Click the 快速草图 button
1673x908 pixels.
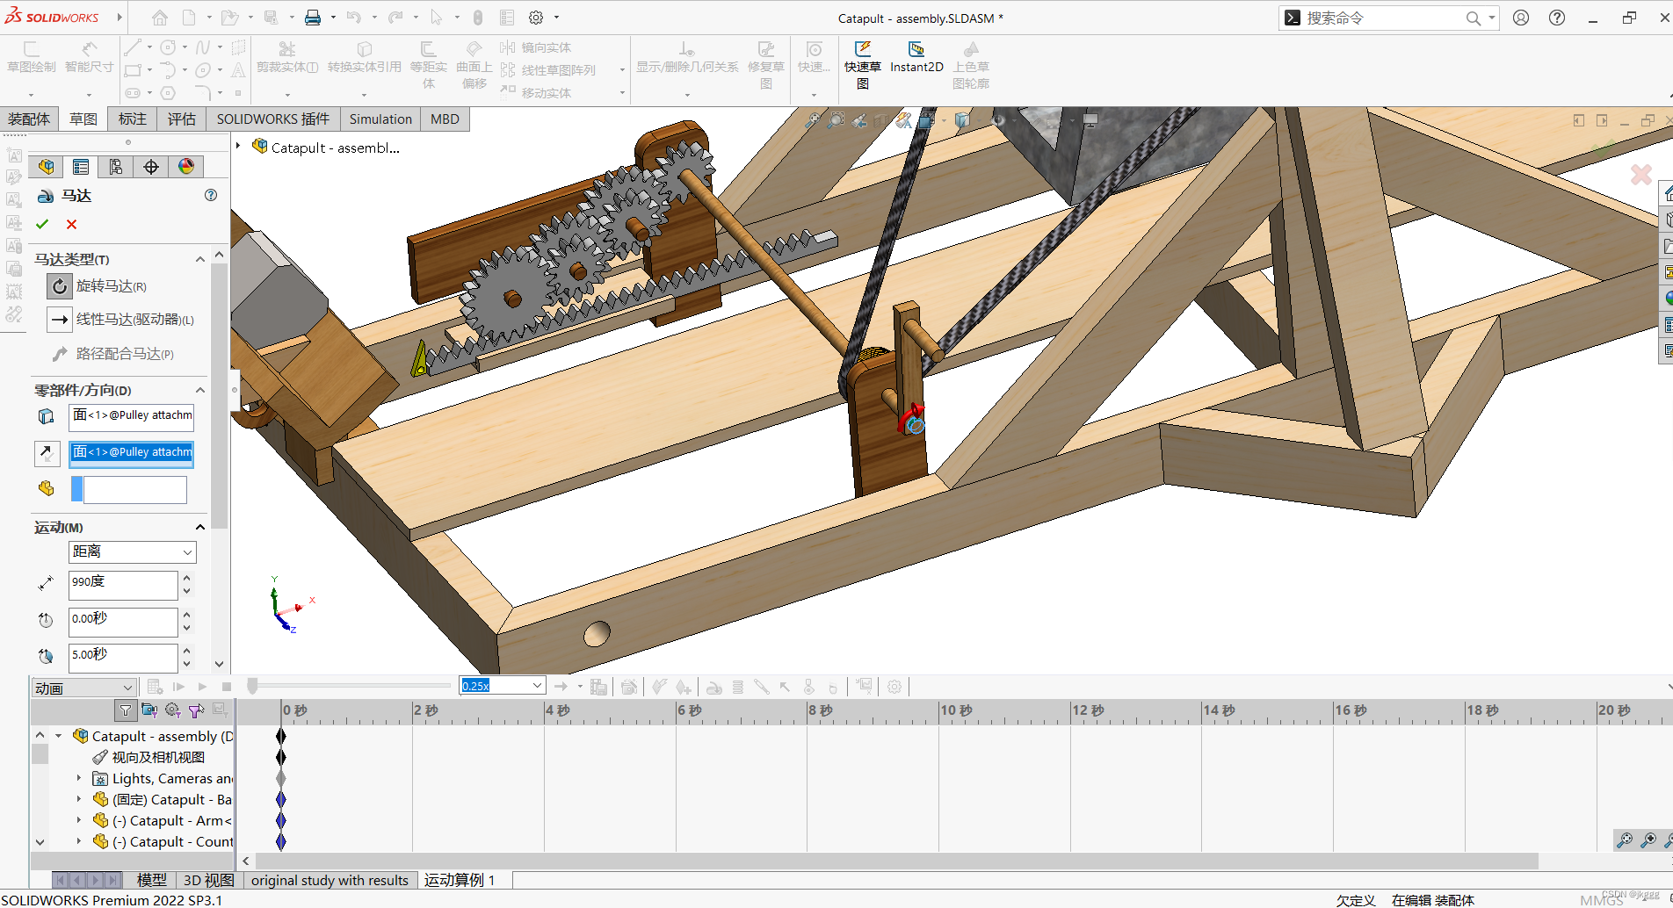[863, 65]
